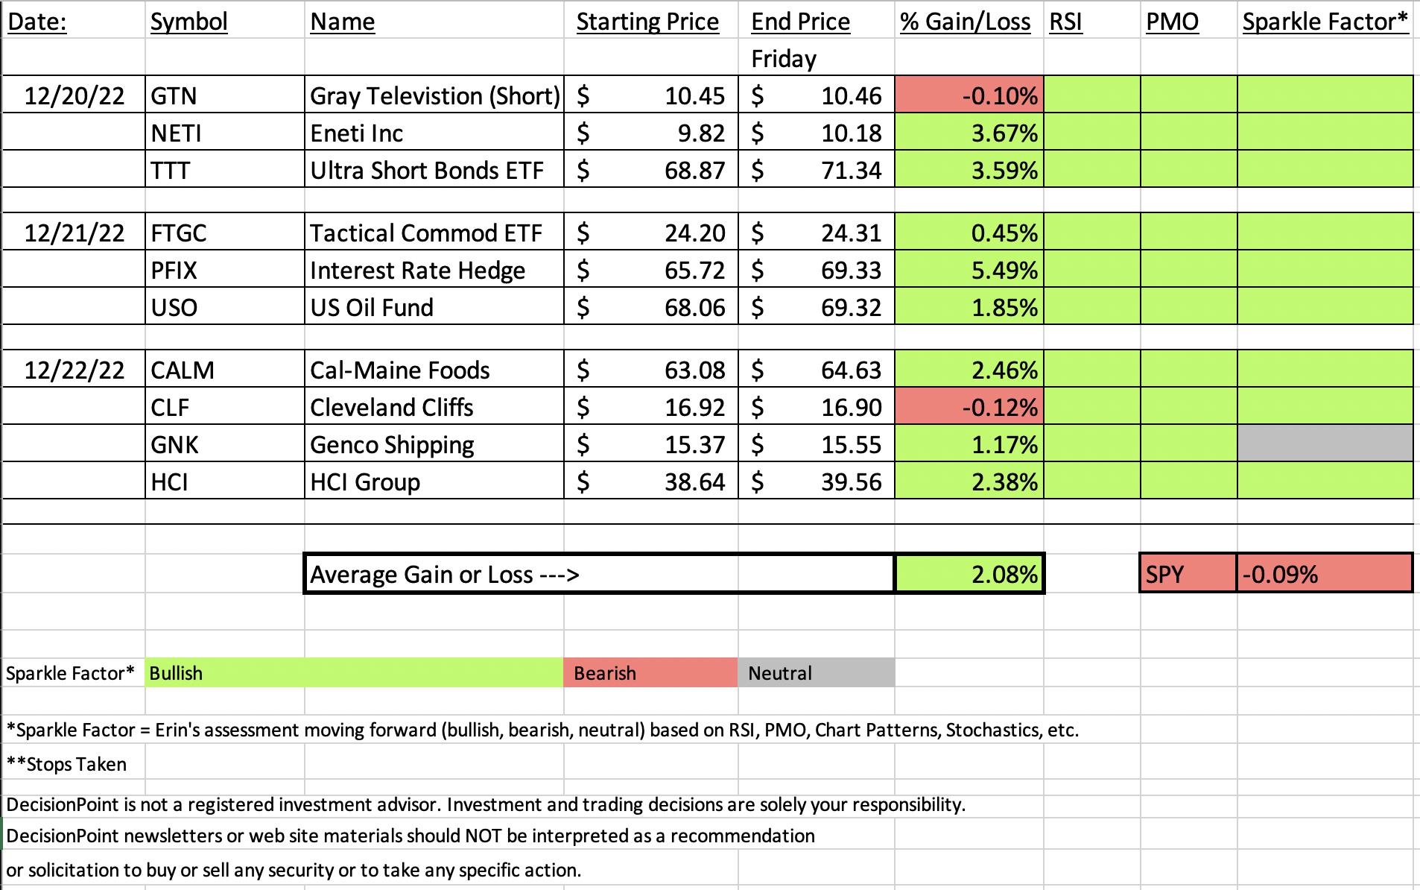Select GTN starting price 10.45
Viewport: 1420px width, 890px height.
pos(651,95)
